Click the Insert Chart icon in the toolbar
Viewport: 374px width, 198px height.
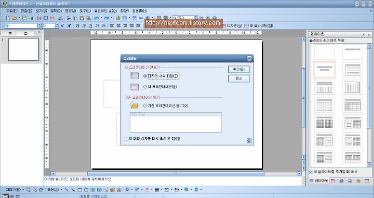pos(118,18)
